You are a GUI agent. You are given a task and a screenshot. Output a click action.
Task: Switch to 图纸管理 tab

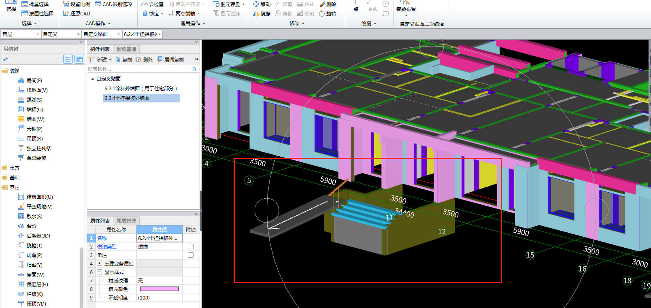tap(126, 49)
